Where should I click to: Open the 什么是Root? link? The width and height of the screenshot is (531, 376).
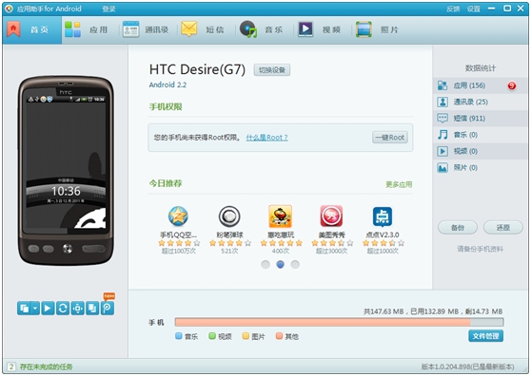266,138
